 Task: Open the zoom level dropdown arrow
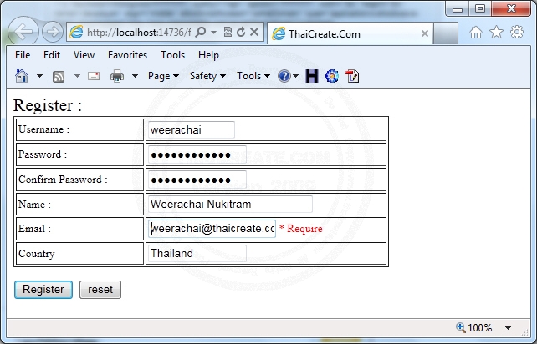click(x=509, y=328)
